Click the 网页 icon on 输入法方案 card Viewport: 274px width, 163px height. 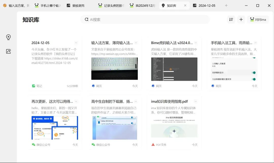[93, 86]
